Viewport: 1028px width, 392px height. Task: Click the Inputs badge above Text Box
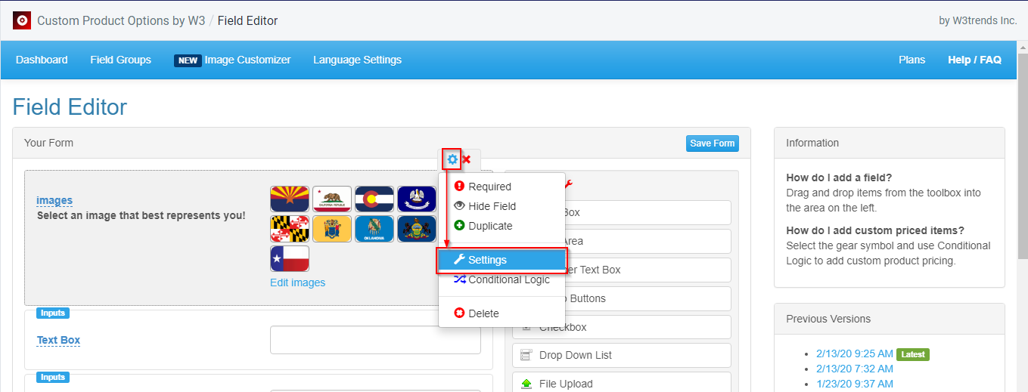coord(53,313)
